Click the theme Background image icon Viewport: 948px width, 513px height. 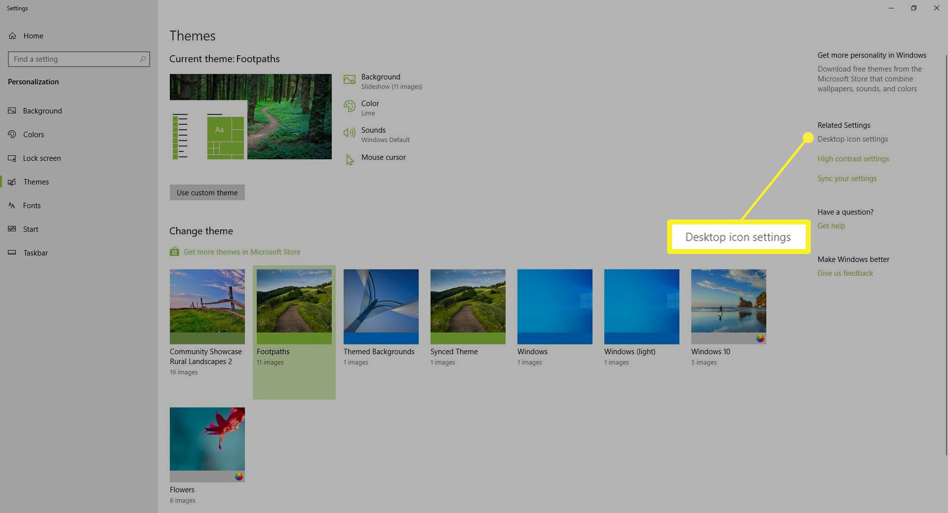point(350,79)
